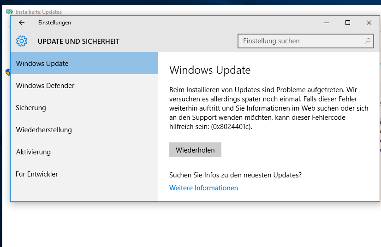Screen dimensions: 381x247
Task: Open the Für Entwickler section
Action: [84, 174]
